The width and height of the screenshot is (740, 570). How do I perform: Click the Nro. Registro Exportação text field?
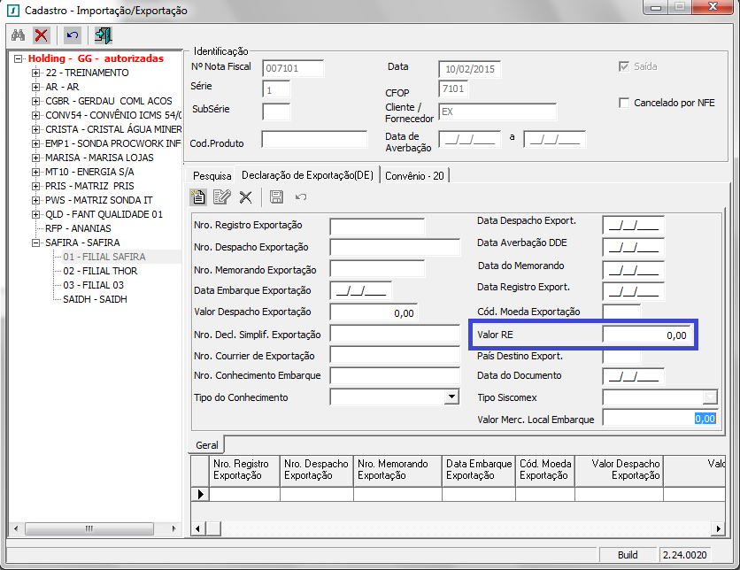tap(377, 226)
